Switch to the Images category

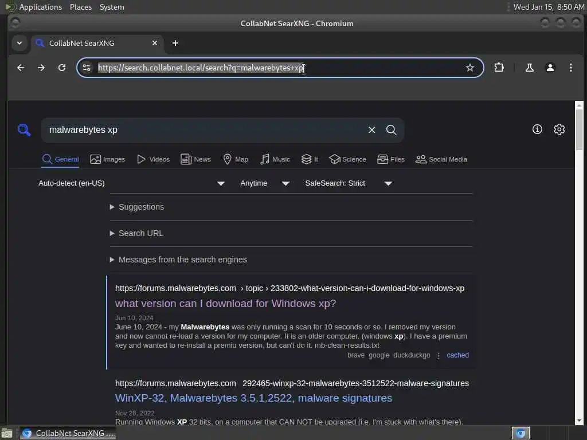107,159
